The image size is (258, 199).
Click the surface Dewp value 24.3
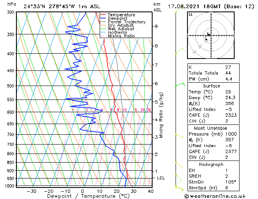tap(230, 98)
